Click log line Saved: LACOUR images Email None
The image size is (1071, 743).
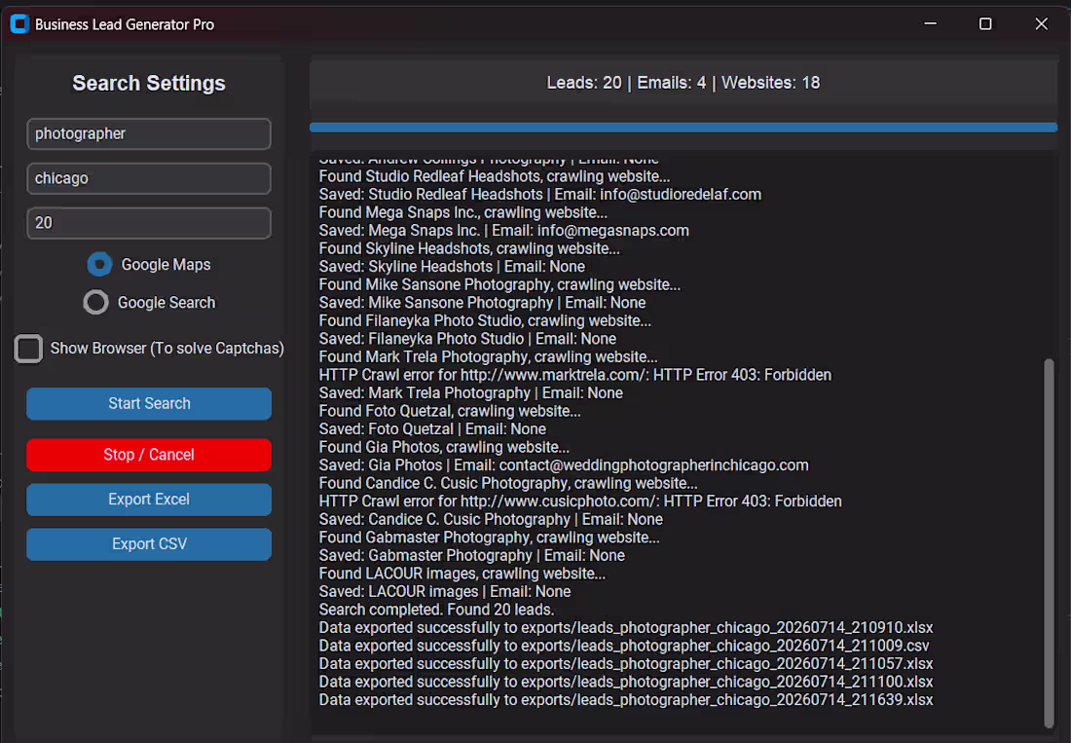(x=445, y=591)
